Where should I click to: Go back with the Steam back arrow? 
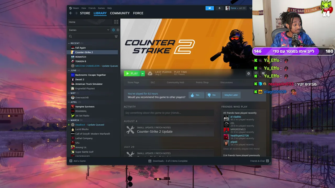pos(71,13)
